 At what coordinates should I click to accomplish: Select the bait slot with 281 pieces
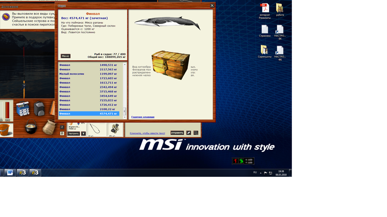[115, 129]
